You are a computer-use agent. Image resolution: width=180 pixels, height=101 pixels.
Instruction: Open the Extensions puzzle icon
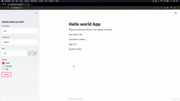point(168,8)
